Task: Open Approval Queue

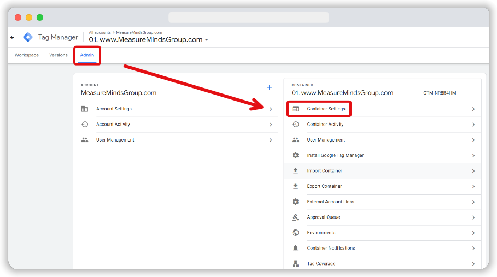Action: pos(323,217)
